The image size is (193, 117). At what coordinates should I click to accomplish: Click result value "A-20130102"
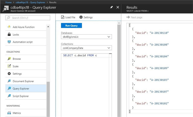point(159,103)
